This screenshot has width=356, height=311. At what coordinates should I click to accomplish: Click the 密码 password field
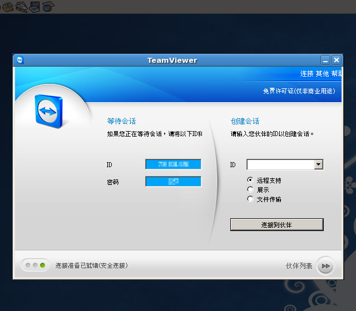(x=173, y=182)
